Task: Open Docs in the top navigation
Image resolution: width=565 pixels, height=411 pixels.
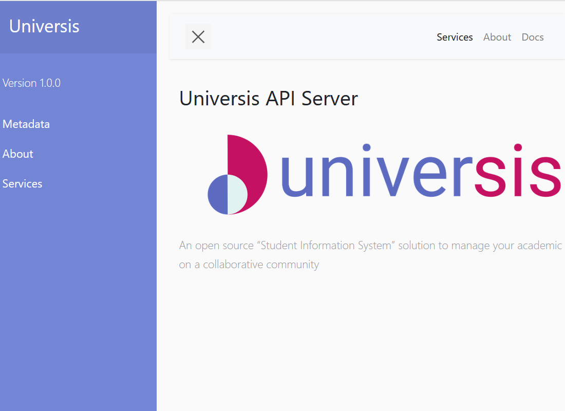Action: click(x=532, y=37)
